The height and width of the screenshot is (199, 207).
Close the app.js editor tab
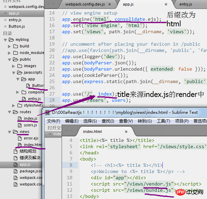tap(166, 4)
